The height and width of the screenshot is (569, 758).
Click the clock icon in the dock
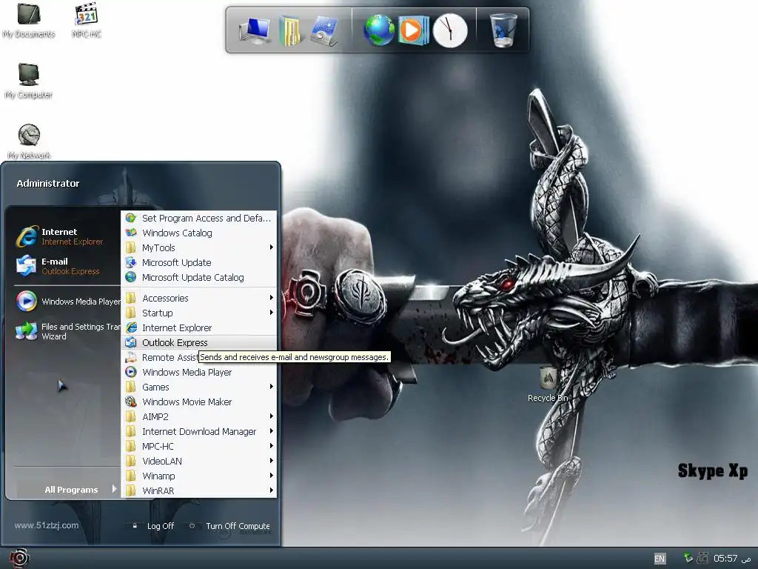(450, 30)
